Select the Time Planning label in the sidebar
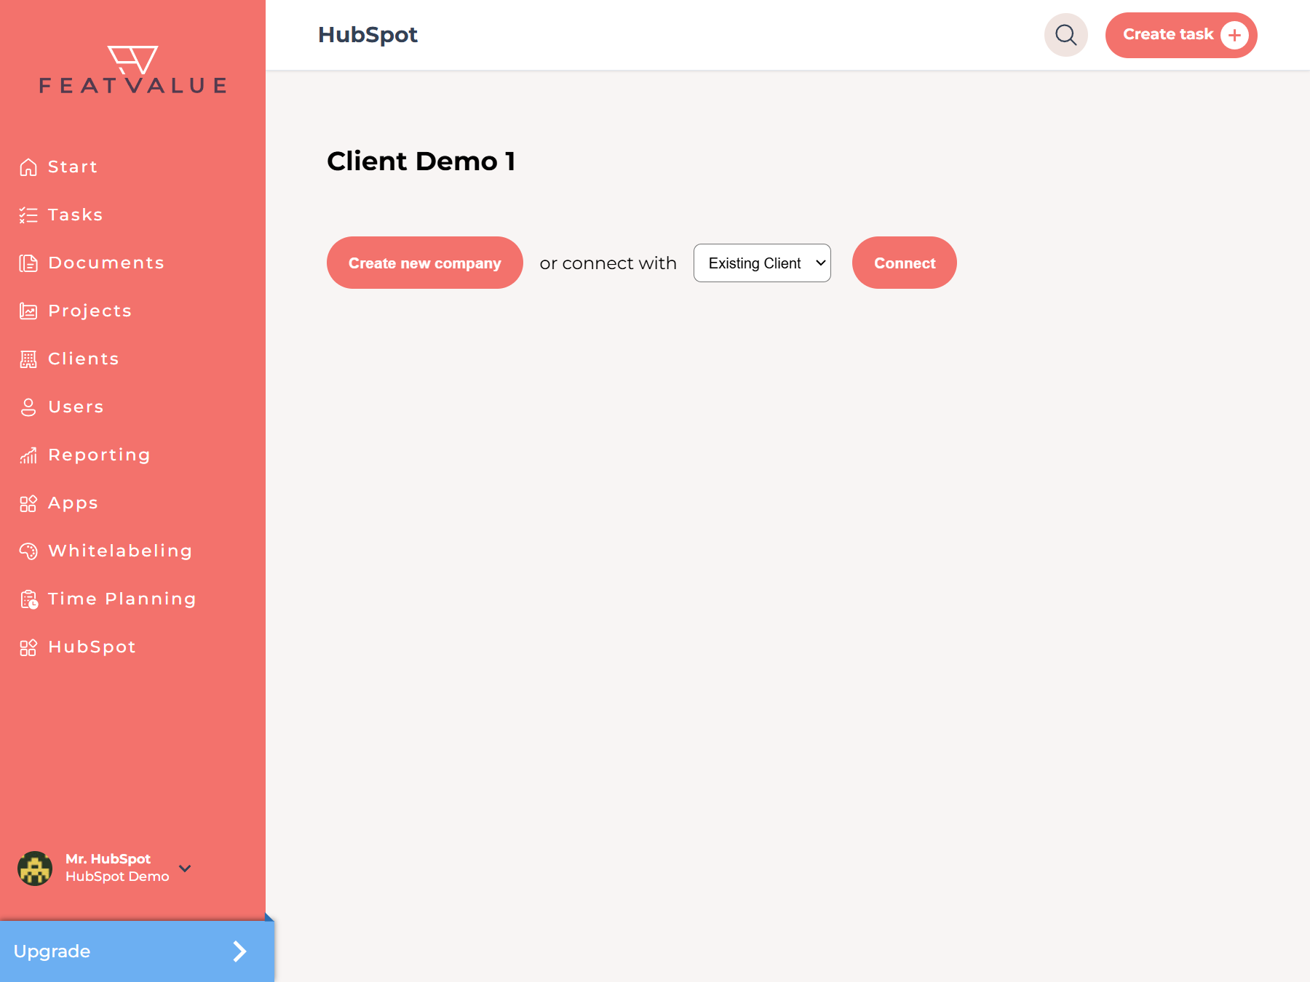The width and height of the screenshot is (1310, 982). (x=122, y=599)
